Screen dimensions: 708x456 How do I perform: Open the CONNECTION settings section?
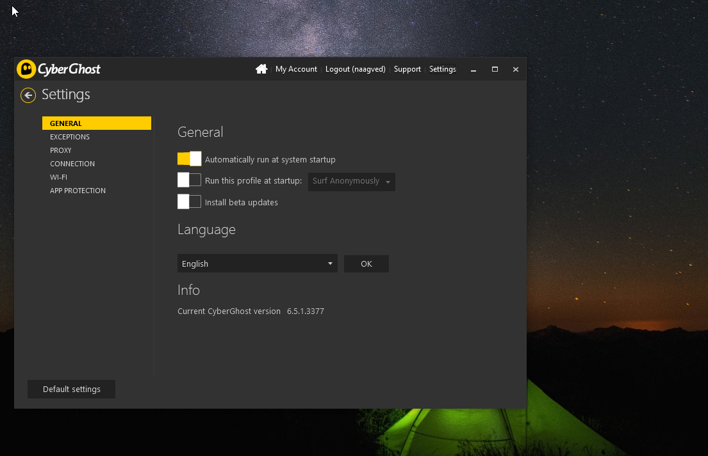coord(72,164)
